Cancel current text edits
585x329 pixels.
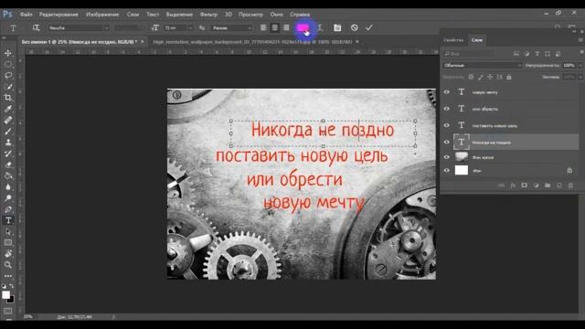354,27
